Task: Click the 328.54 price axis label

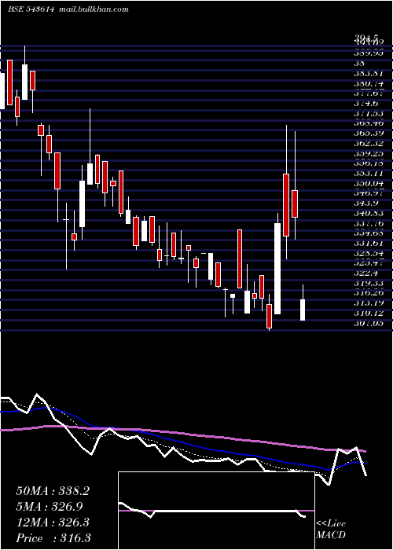Action: [369, 253]
